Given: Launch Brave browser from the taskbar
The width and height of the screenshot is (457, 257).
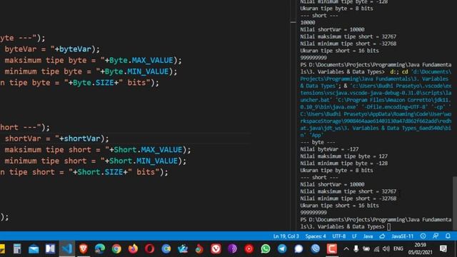Looking at the screenshot, I should [x=84, y=248].
